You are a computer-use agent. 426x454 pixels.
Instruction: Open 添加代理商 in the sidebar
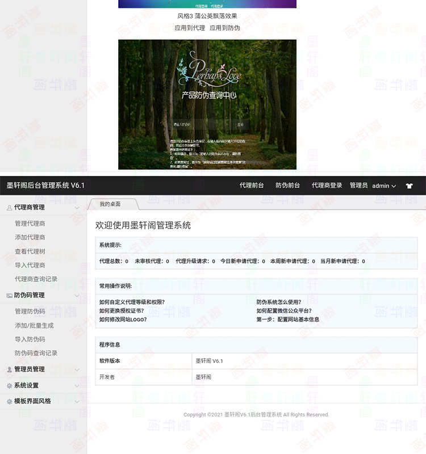click(30, 237)
